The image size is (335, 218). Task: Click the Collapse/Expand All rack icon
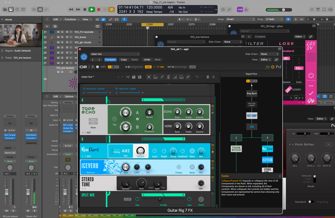(x=214, y=77)
